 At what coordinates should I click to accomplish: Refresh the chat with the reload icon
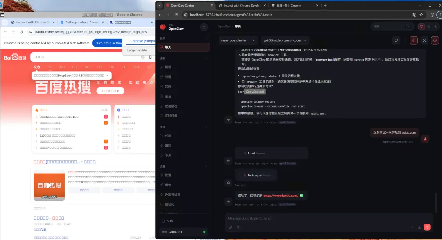tap(396, 40)
